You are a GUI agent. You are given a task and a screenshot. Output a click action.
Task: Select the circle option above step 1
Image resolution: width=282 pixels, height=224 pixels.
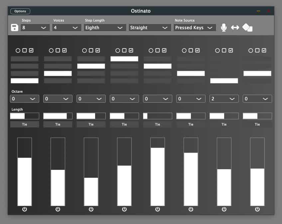18,51
